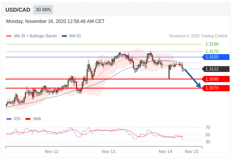Click the red 9MA legend swatch

coord(28,119)
